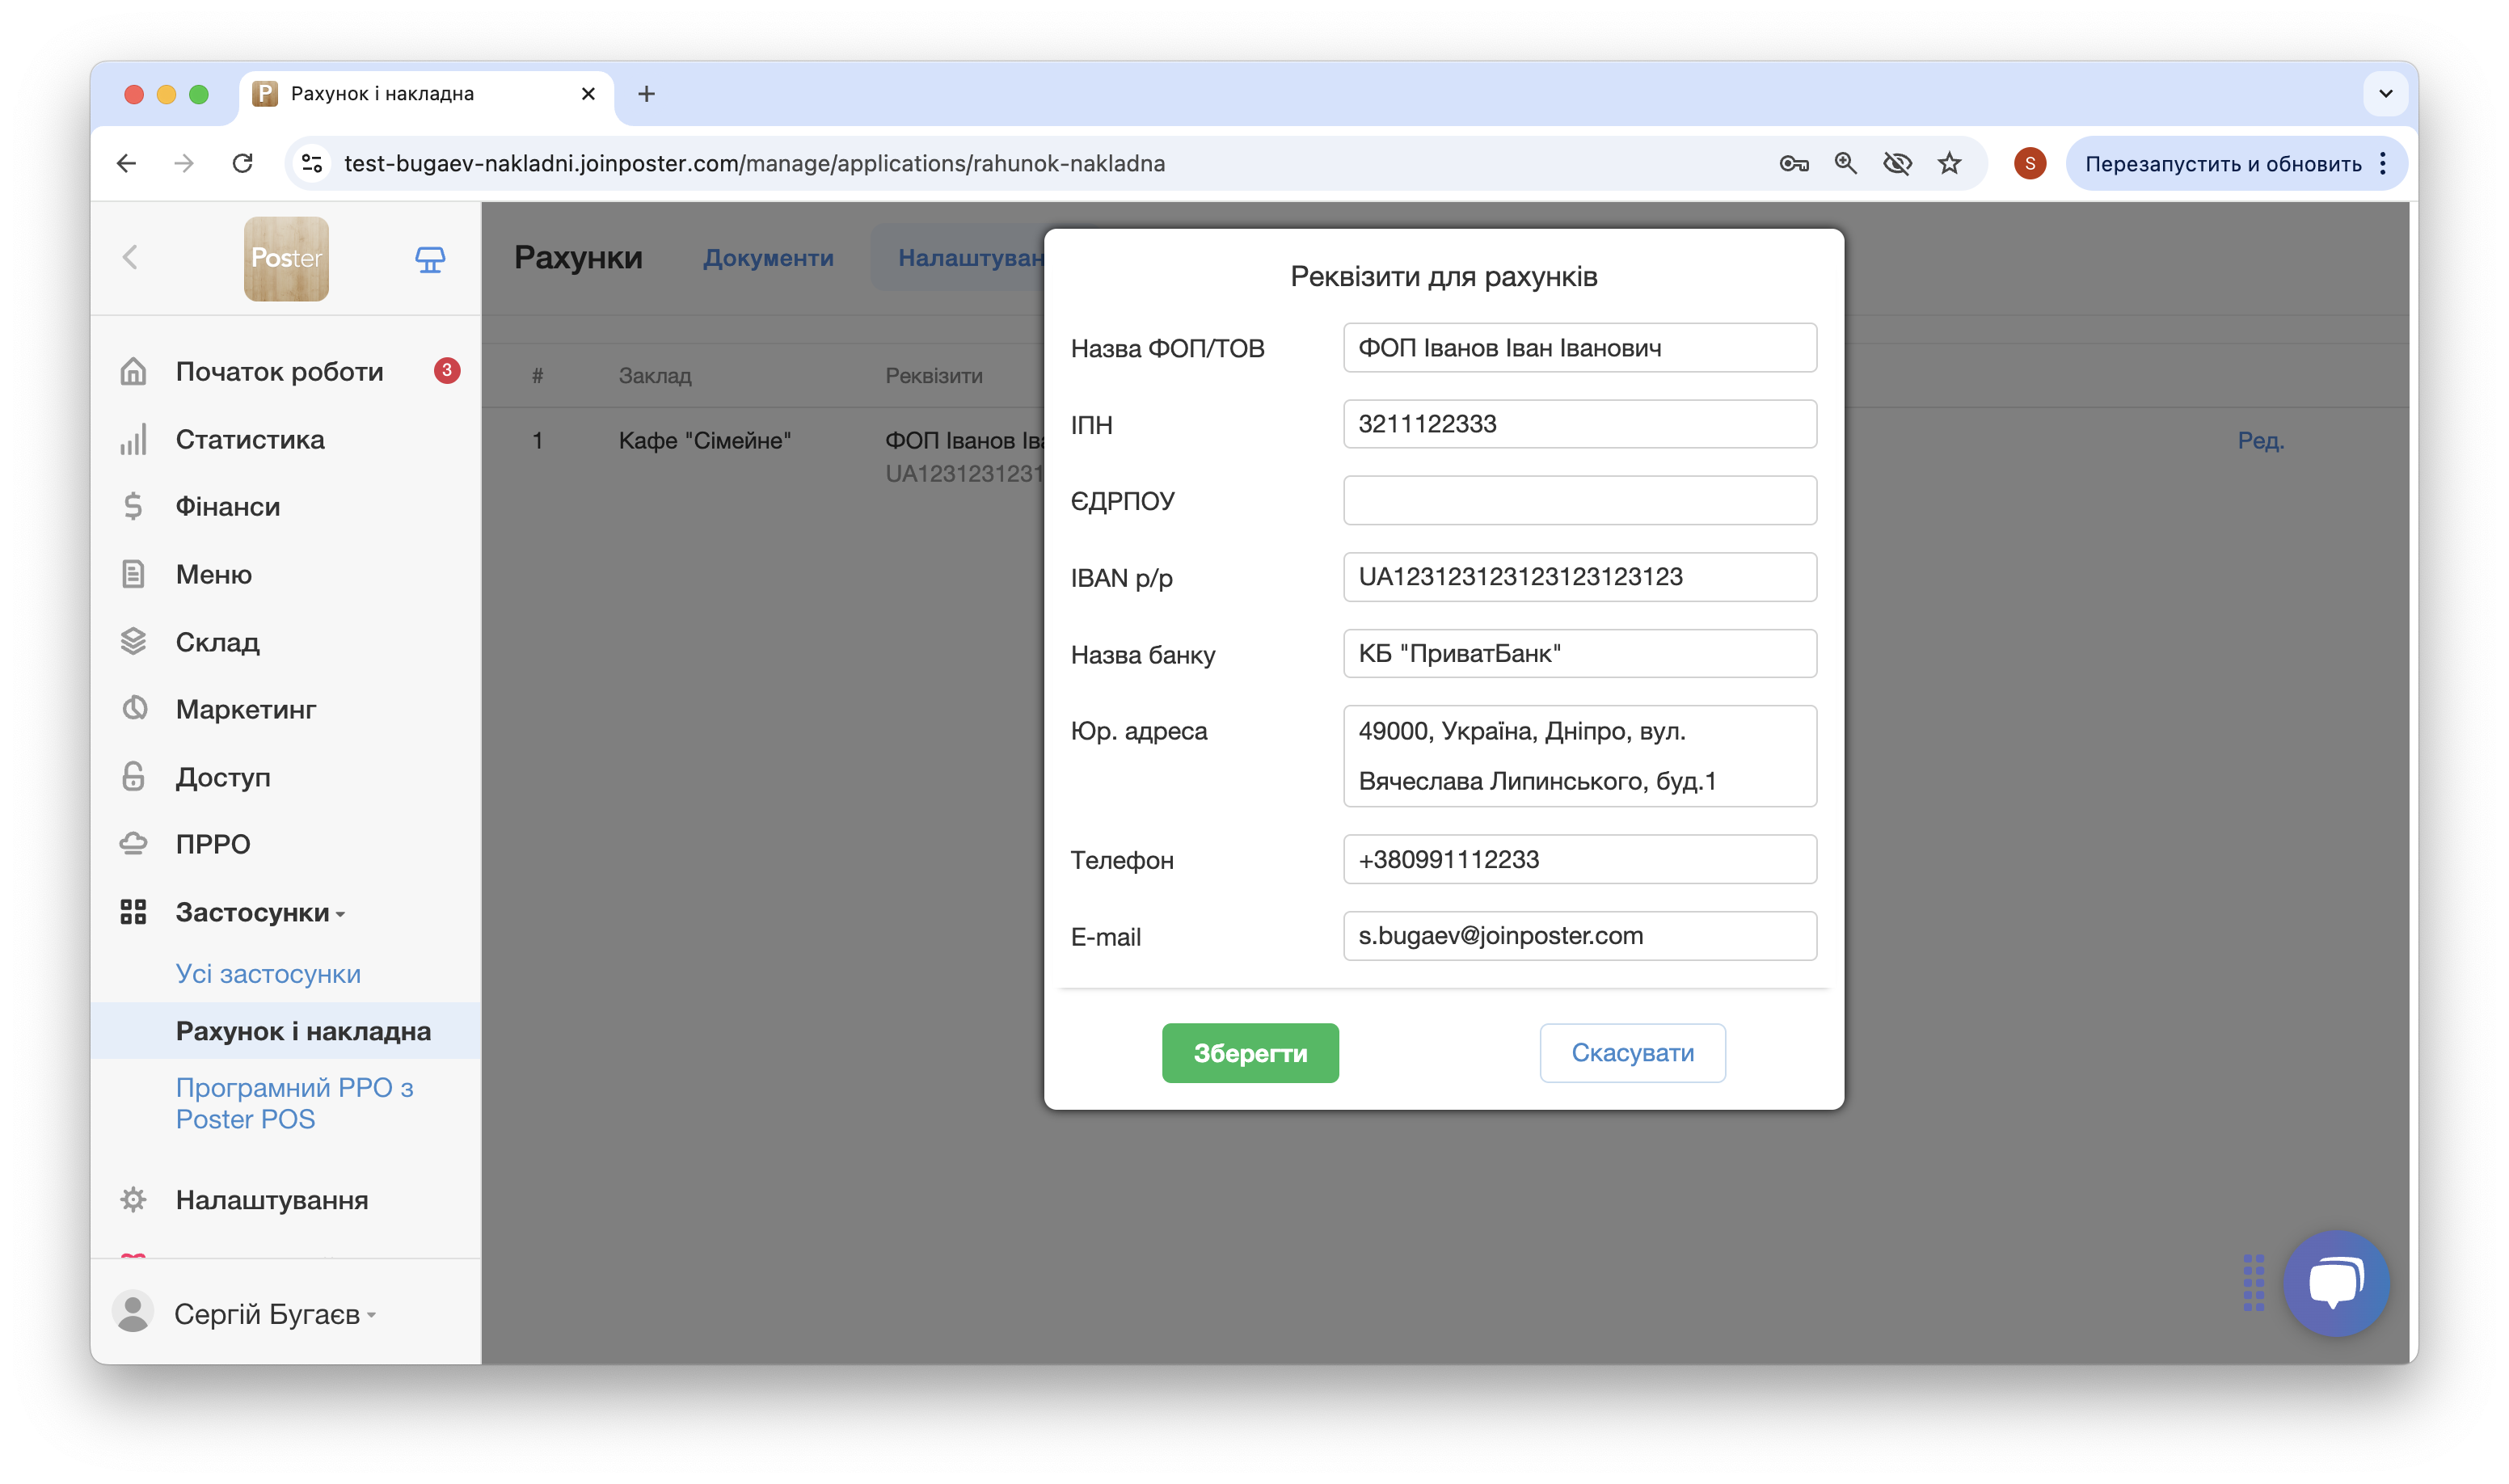Click the red notification badge 3
The width and height of the screenshot is (2509, 1484).
(x=447, y=370)
